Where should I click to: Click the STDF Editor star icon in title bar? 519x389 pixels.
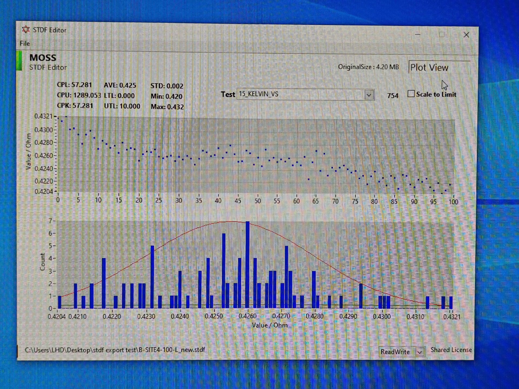26,29
